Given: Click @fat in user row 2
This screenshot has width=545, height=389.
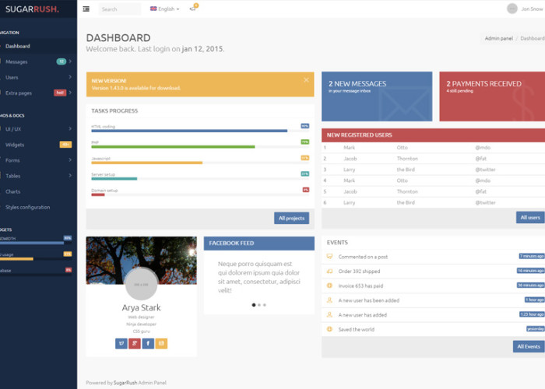Looking at the screenshot, I should pyautogui.click(x=480, y=159).
